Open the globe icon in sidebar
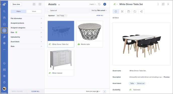 [4, 43]
